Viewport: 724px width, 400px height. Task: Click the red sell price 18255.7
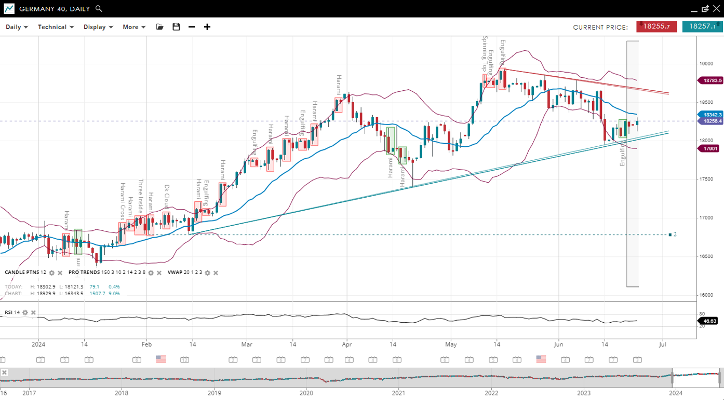656,26
